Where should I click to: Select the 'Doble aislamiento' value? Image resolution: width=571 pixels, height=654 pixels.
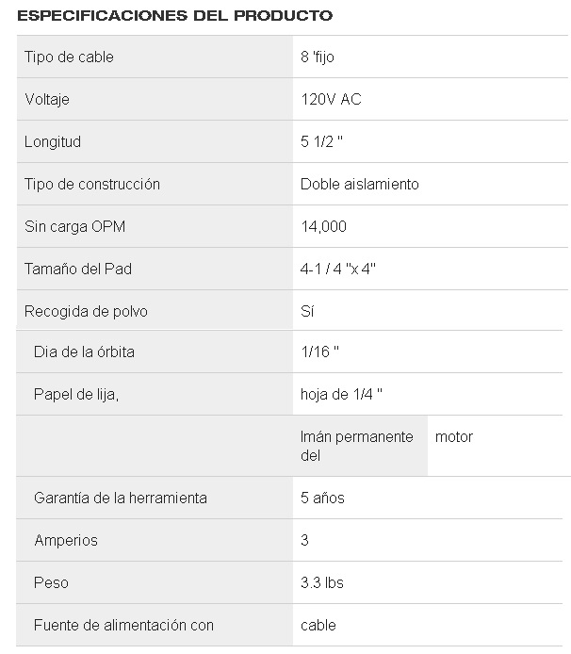click(x=360, y=185)
